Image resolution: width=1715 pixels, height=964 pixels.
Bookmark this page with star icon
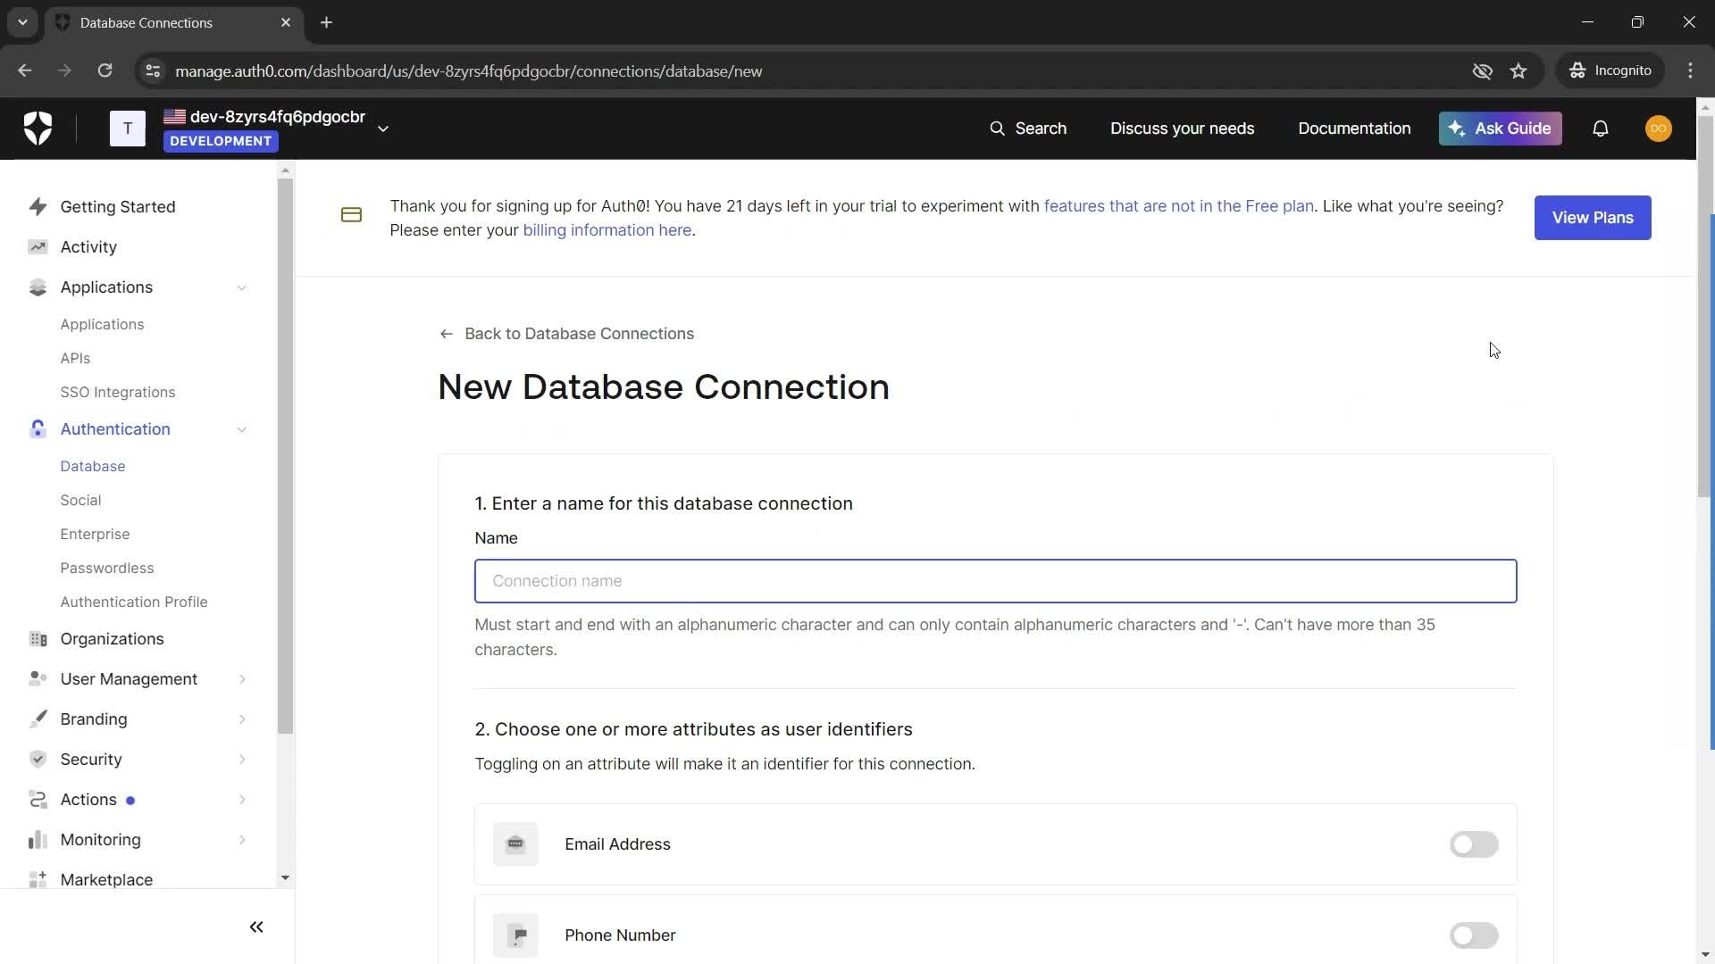(1518, 71)
